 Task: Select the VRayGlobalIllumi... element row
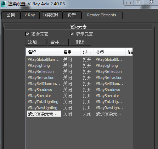tap(79, 59)
